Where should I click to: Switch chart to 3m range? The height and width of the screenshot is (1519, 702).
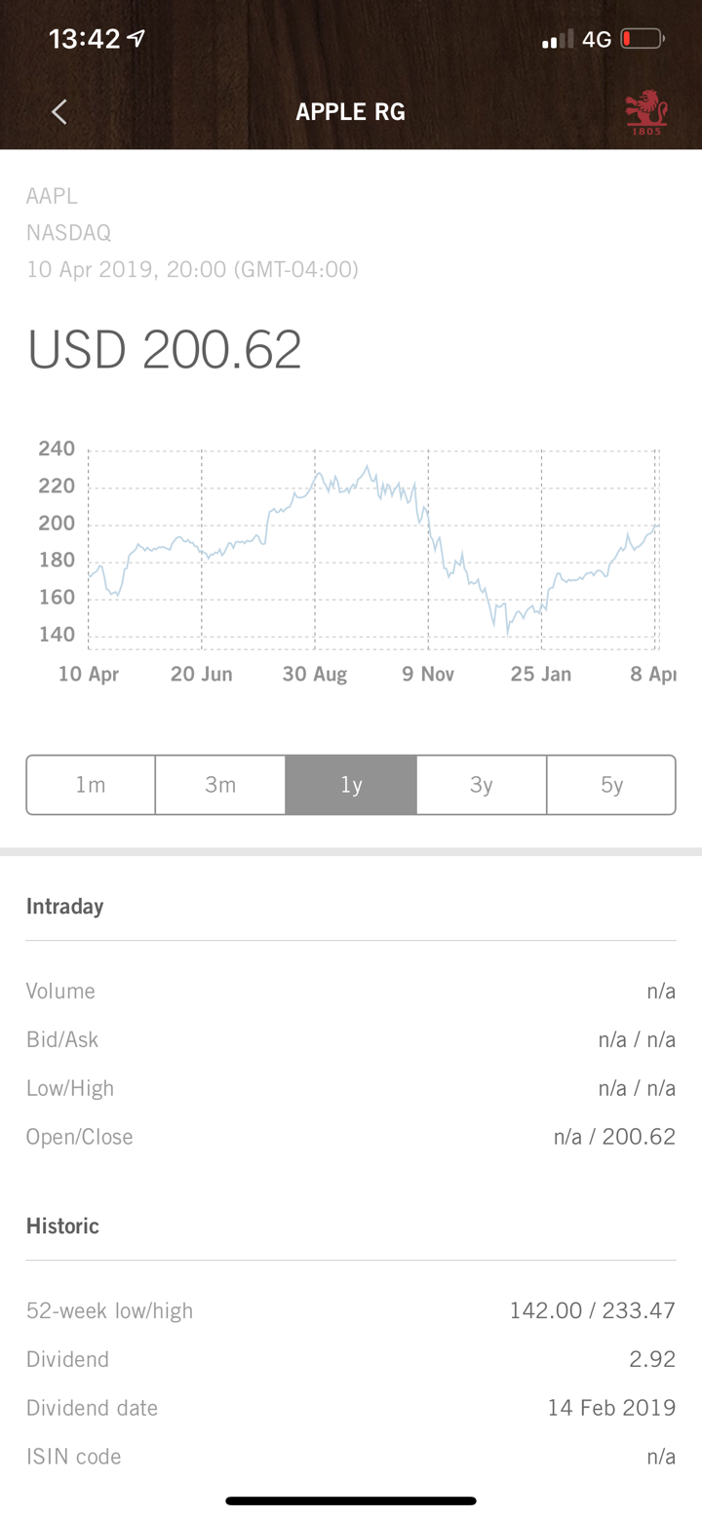pyautogui.click(x=220, y=785)
